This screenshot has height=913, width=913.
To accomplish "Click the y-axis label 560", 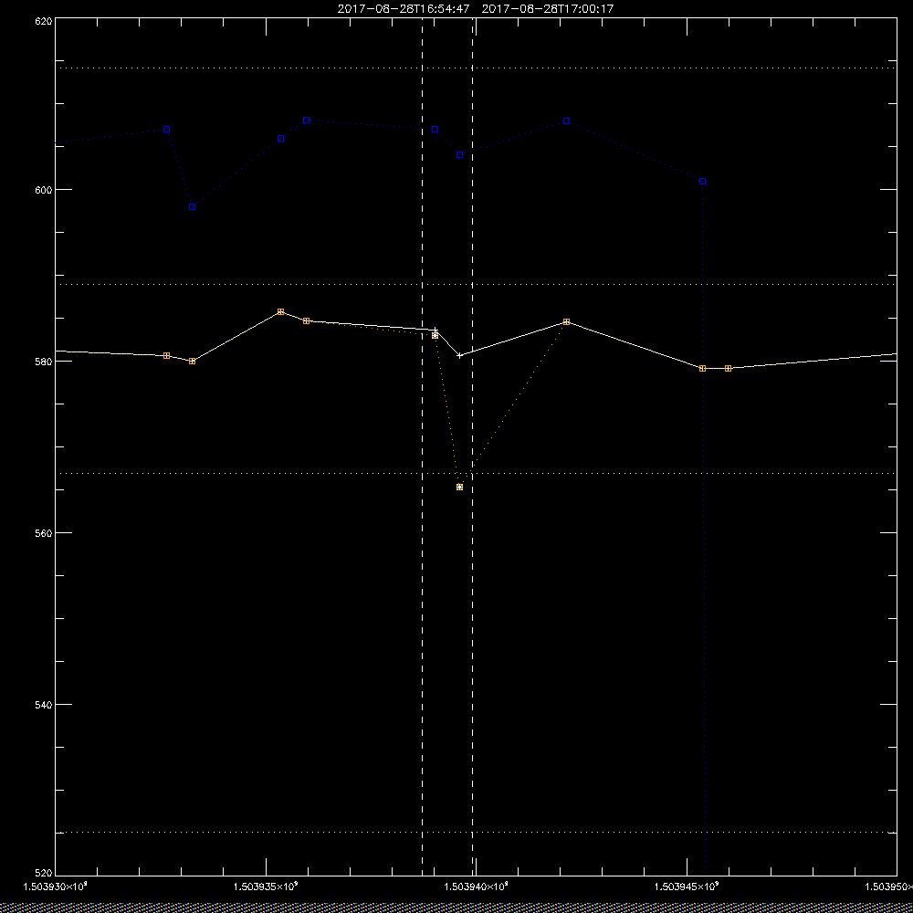I will (x=44, y=533).
